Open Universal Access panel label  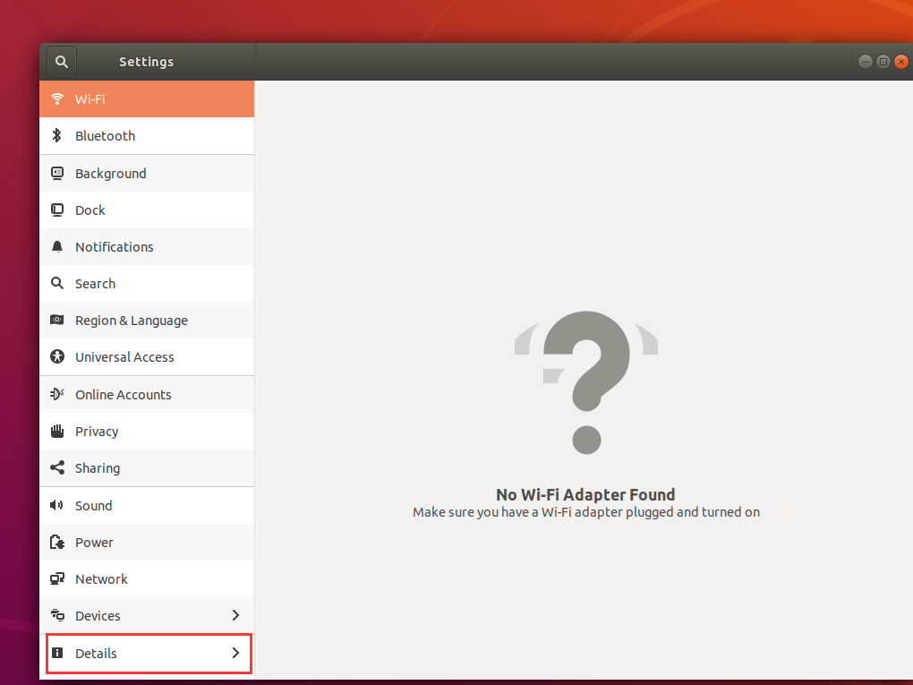click(x=124, y=357)
